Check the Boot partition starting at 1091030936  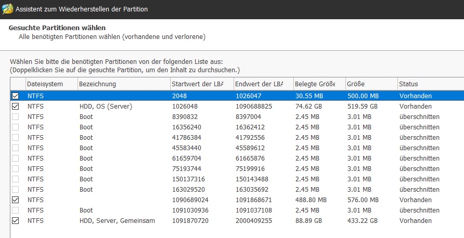tap(15, 210)
